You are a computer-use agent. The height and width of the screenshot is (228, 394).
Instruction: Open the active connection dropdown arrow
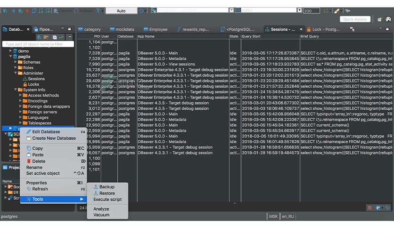pyautogui.click(x=231, y=10)
